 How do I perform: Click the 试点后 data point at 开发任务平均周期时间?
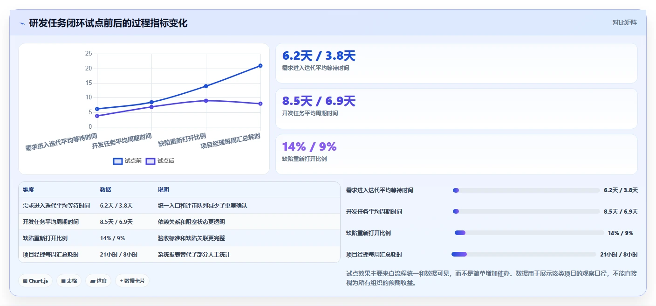pyautogui.click(x=151, y=107)
